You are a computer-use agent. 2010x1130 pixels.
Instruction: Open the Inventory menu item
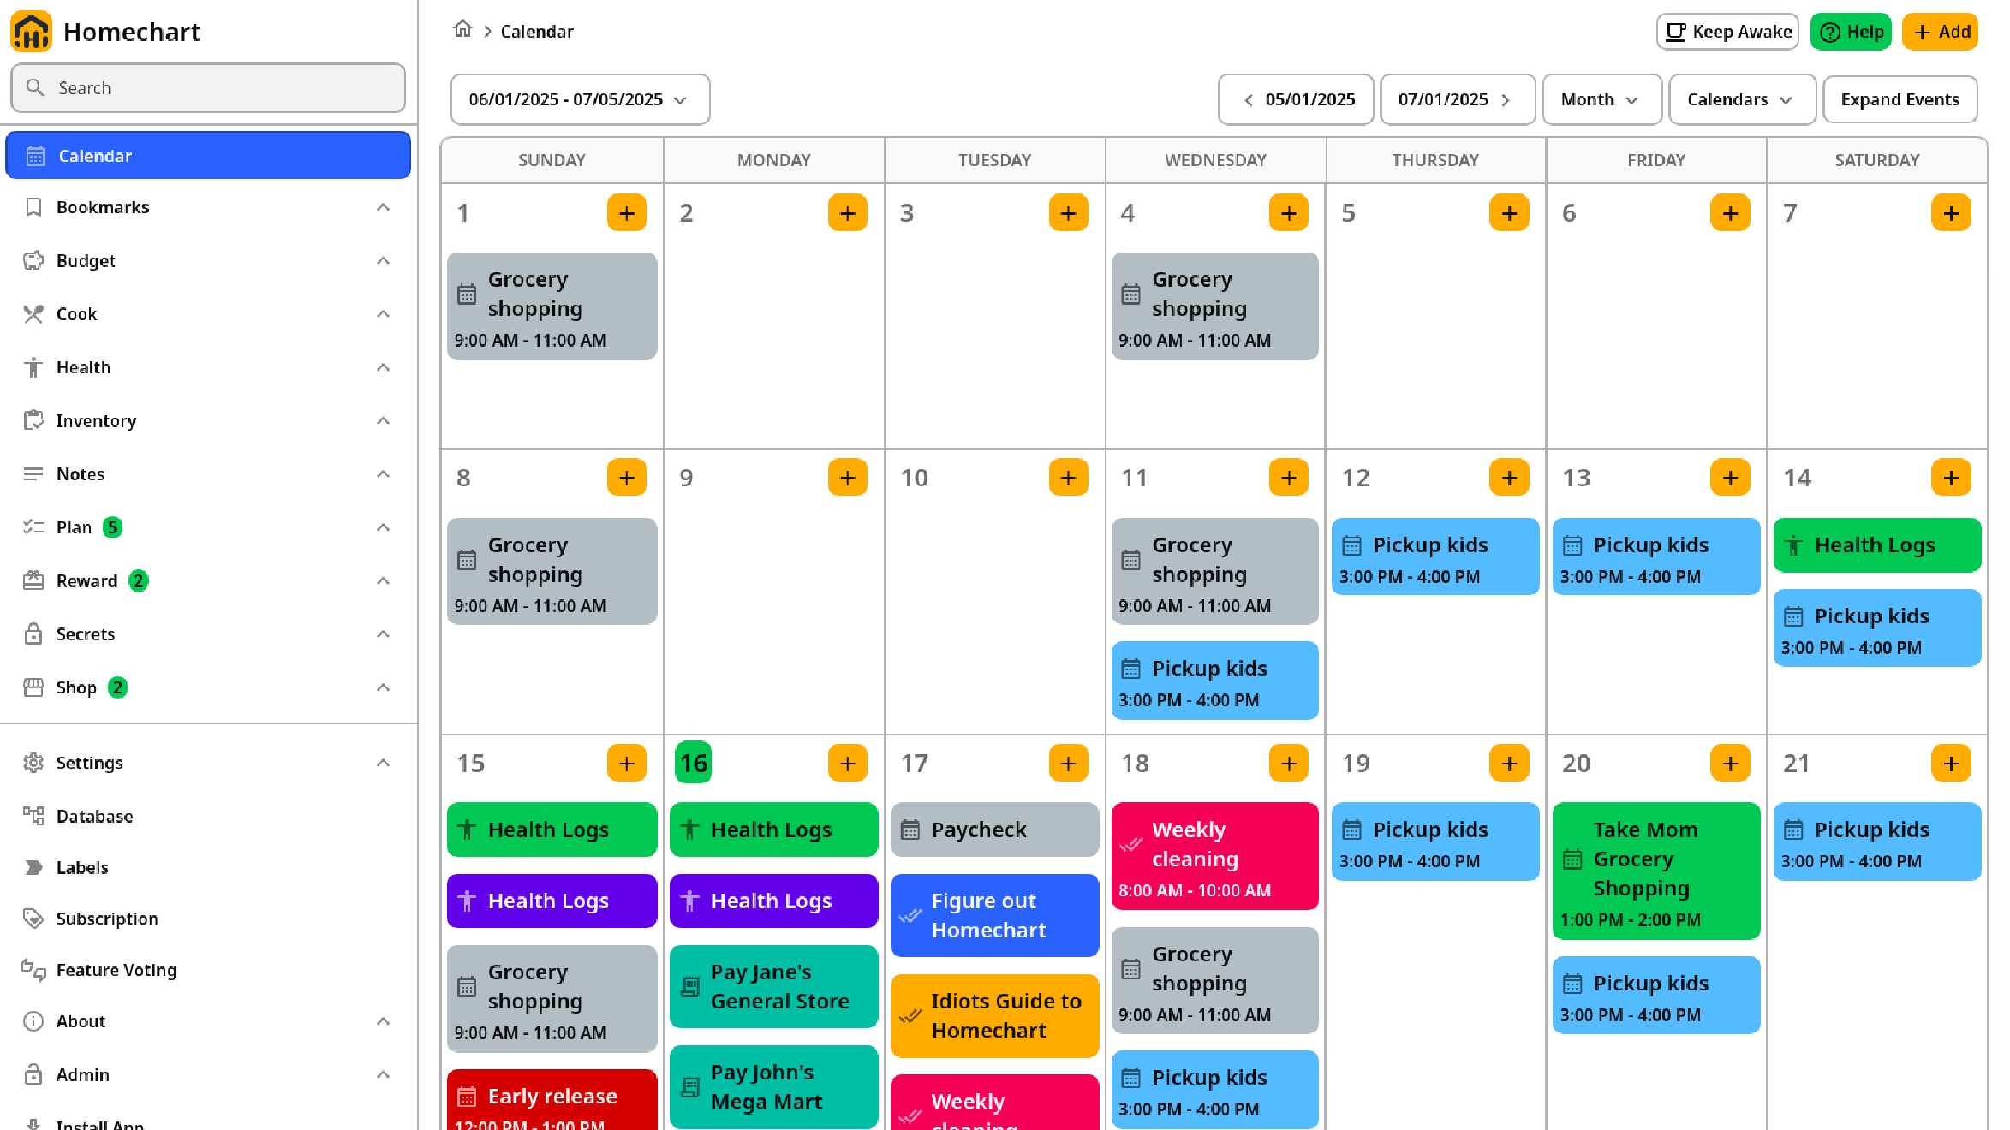tap(208, 420)
